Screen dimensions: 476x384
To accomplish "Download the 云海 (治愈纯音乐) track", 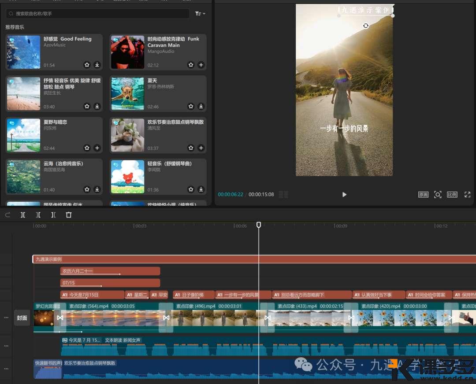I will point(97,189).
